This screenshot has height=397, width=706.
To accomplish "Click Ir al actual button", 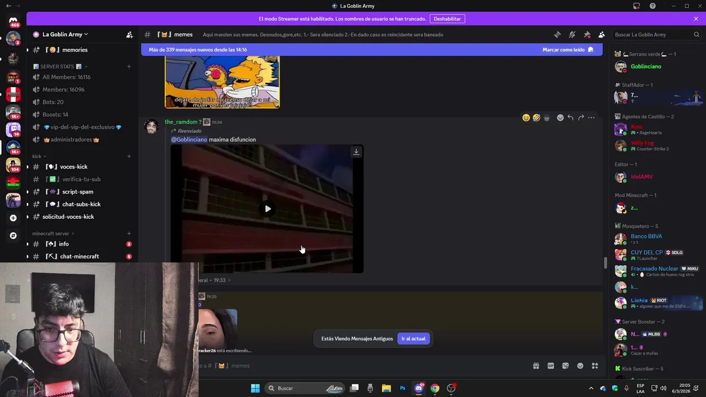I will click(x=413, y=339).
